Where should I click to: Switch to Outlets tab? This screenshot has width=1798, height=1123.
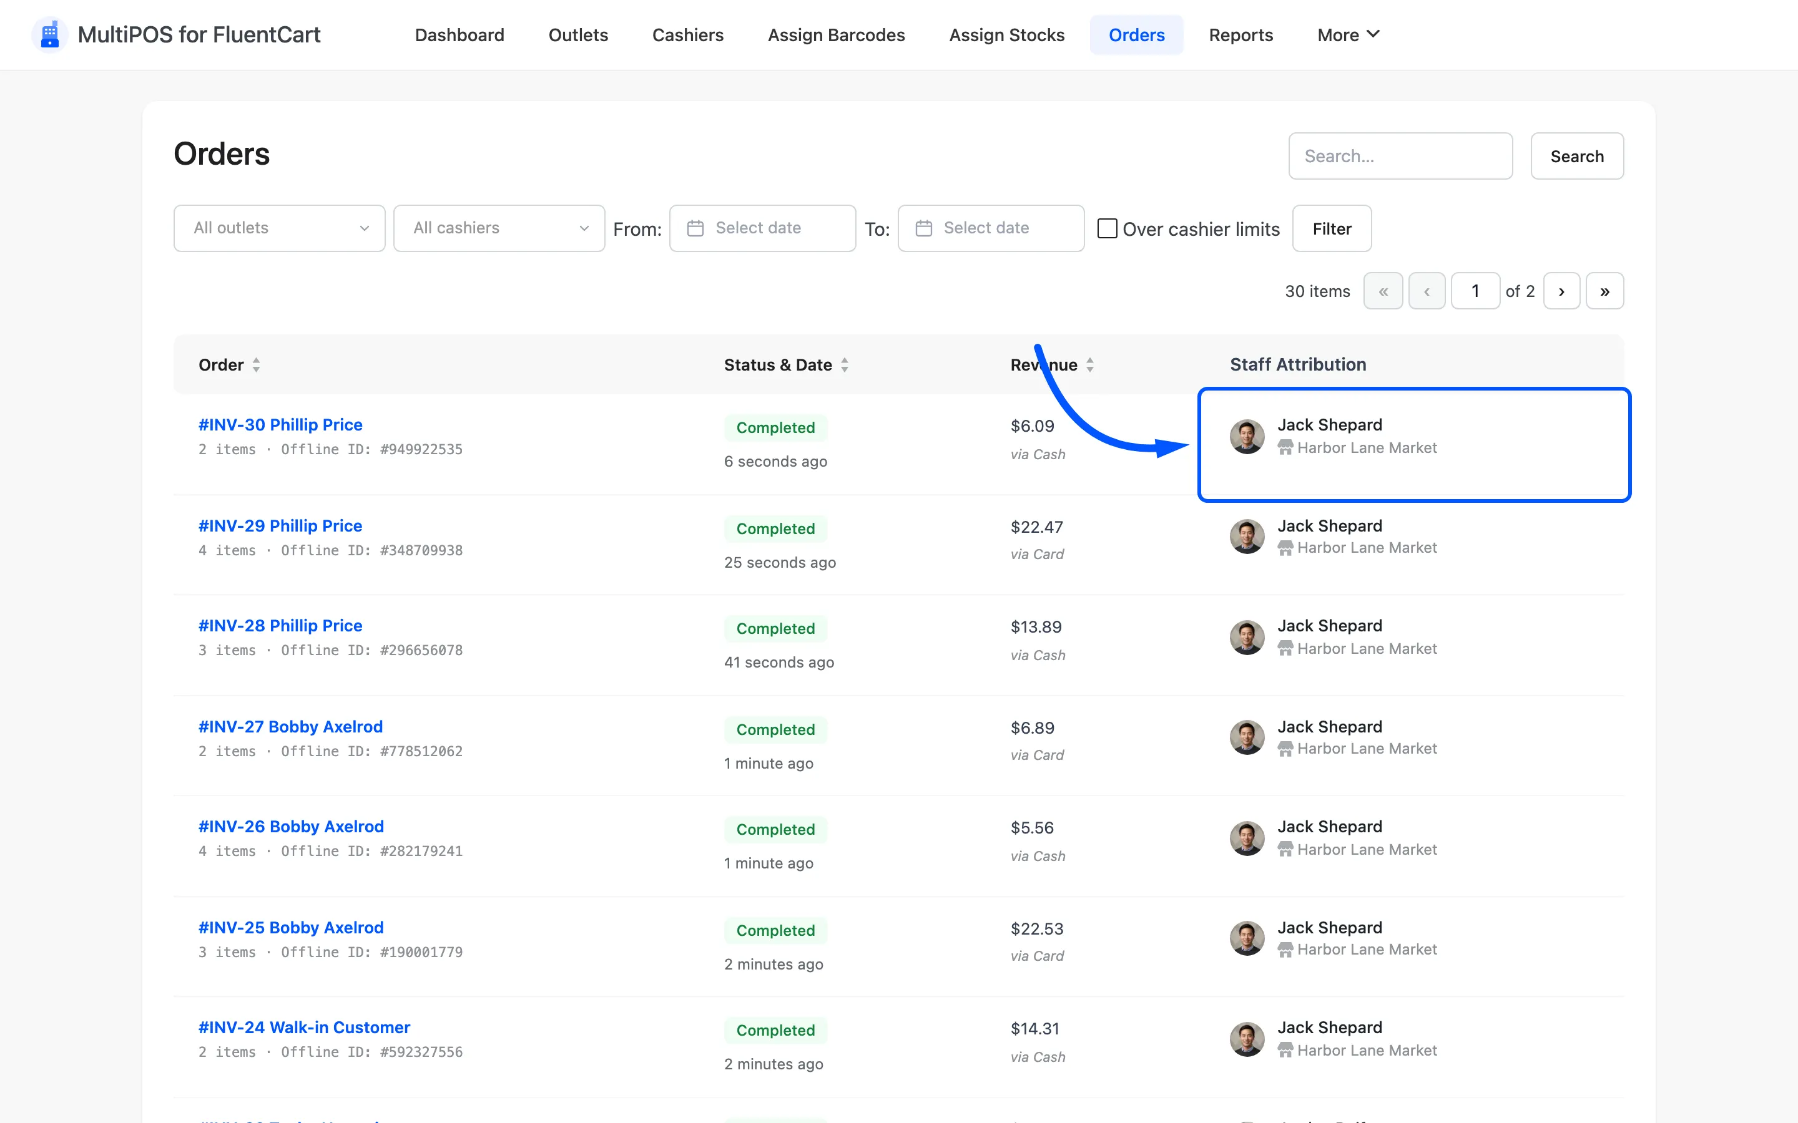(x=578, y=35)
